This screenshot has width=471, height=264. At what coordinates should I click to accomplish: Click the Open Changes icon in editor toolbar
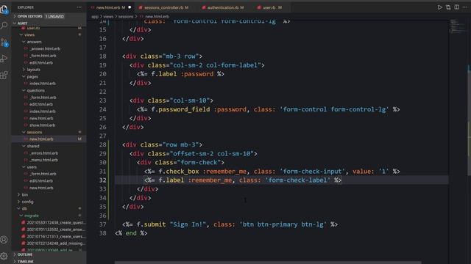coord(448,7)
